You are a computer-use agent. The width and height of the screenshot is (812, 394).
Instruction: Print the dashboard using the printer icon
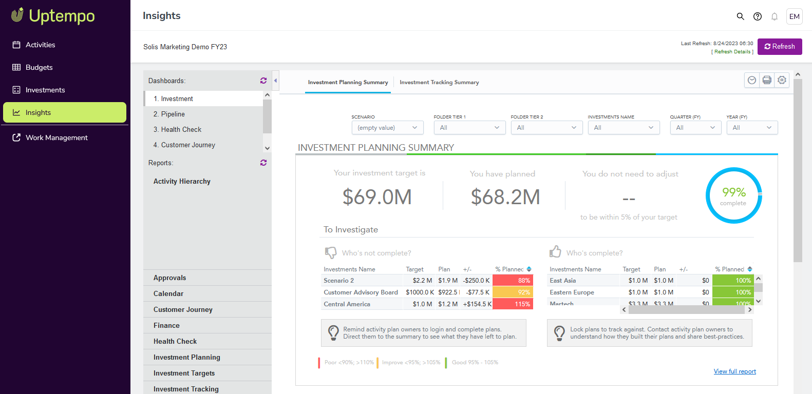coord(767,80)
